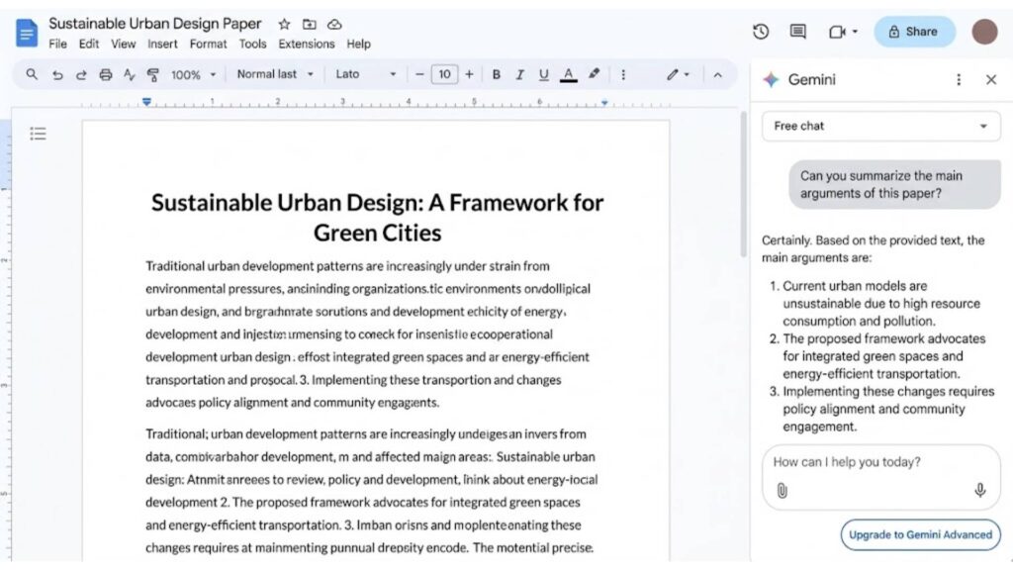Open the Lato font dropdown
The image size is (1013, 570).
coord(366,74)
